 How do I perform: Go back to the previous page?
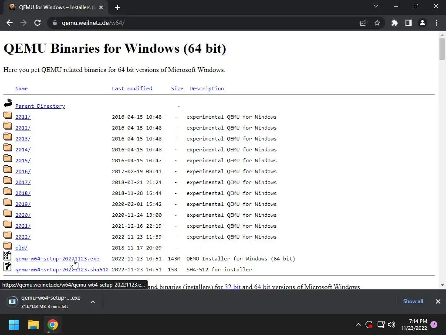pyautogui.click(x=10, y=23)
